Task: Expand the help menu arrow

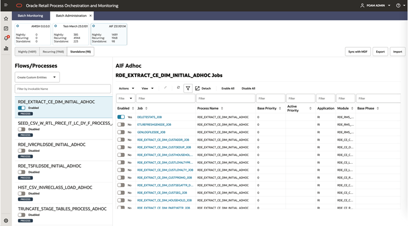Action: click(404, 6)
